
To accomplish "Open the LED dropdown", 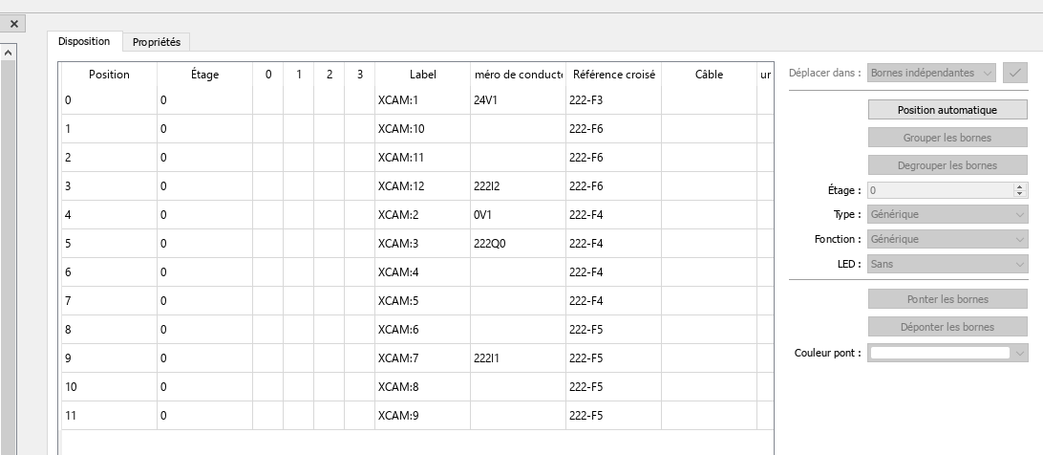I will coord(947,263).
